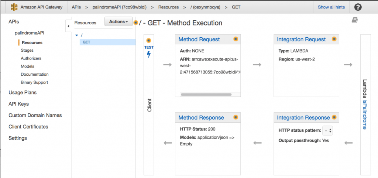Open the Actions dropdown menu
378x178 pixels.
point(118,22)
